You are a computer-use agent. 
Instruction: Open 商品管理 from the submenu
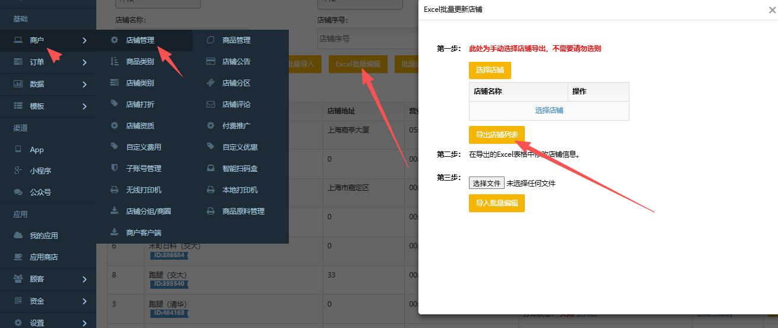(236, 40)
